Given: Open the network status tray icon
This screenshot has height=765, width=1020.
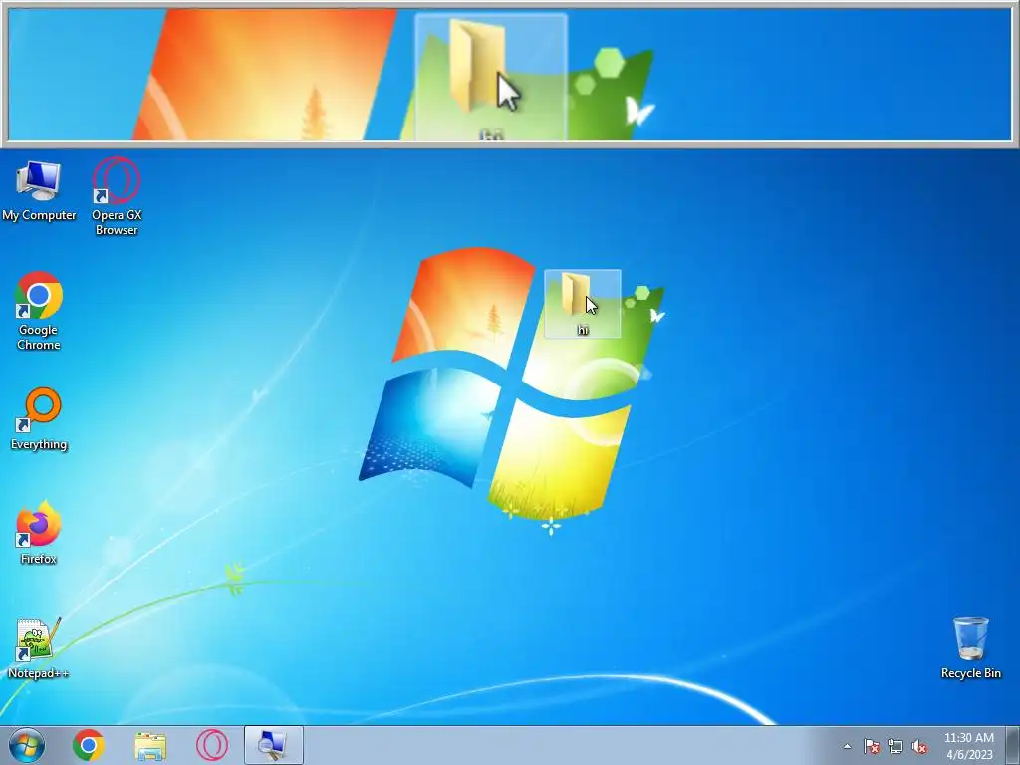Looking at the screenshot, I should [x=895, y=746].
